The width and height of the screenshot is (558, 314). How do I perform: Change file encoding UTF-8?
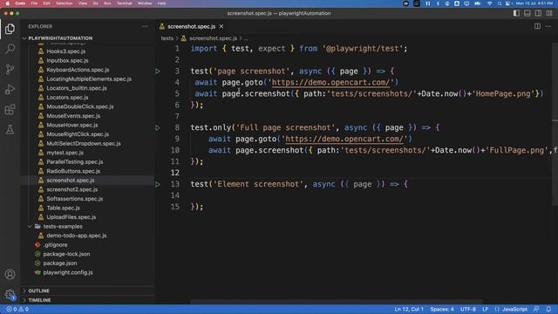pos(468,310)
